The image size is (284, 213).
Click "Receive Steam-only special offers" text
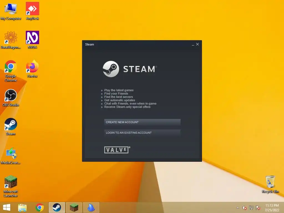coord(127,107)
